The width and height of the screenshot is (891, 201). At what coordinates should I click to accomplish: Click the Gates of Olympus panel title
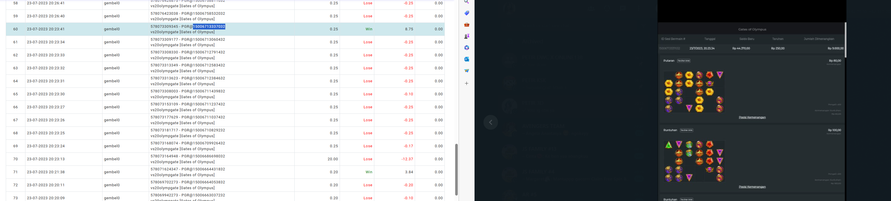[x=752, y=29]
